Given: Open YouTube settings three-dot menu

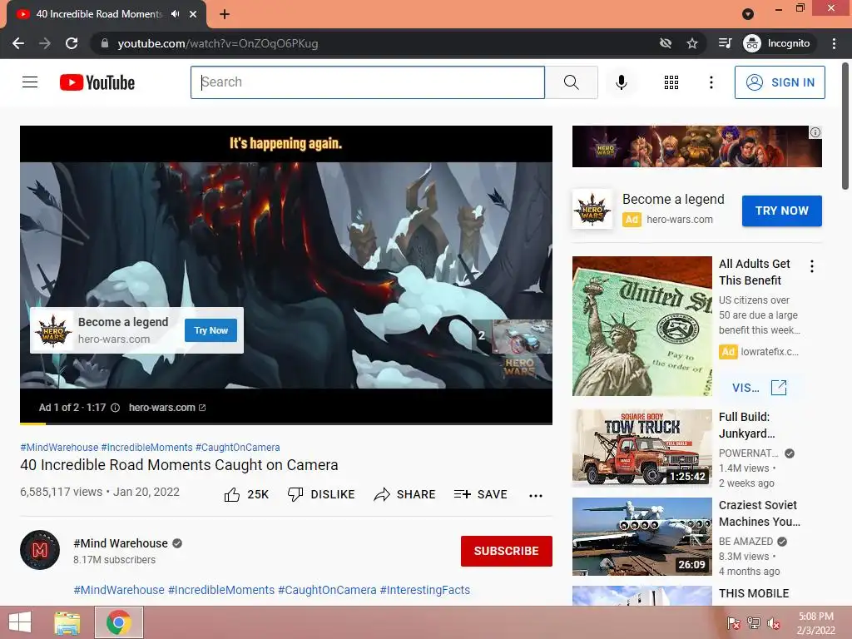Looking at the screenshot, I should point(711,82).
